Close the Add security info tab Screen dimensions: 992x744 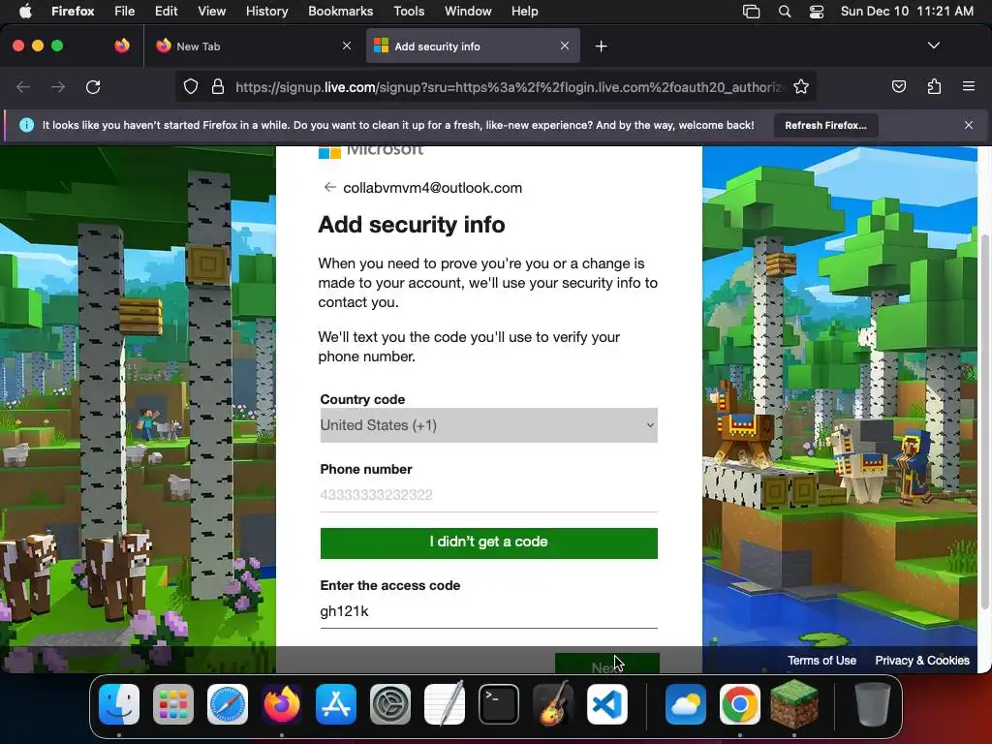point(565,46)
